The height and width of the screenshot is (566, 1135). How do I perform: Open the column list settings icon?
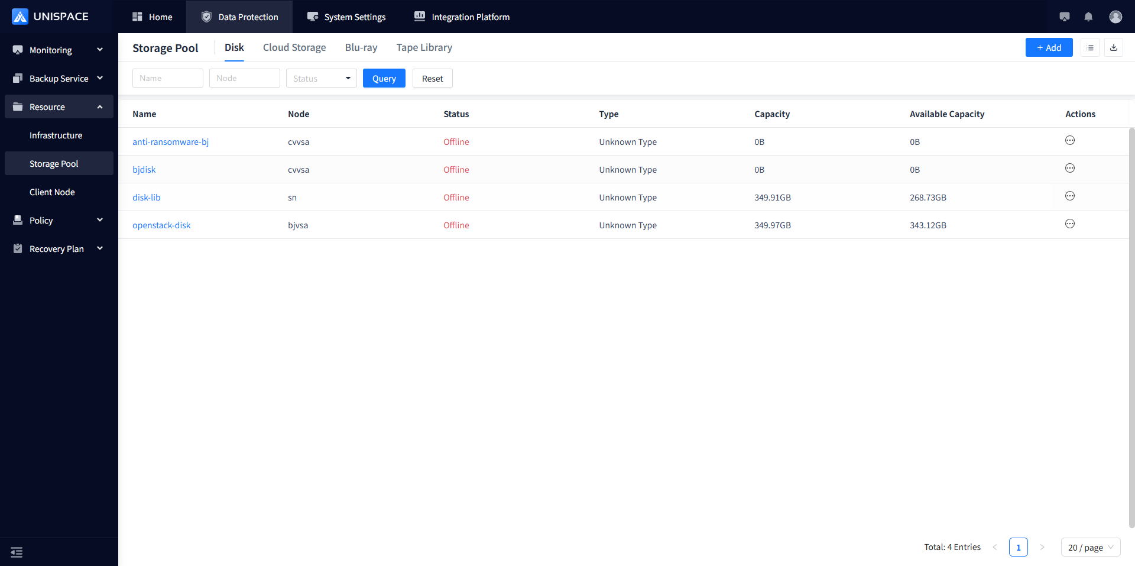1090,47
